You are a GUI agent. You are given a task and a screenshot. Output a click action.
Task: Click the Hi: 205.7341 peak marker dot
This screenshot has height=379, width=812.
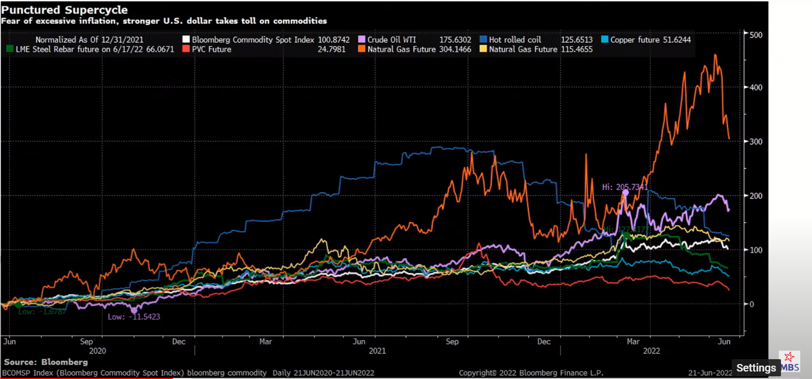(625, 192)
